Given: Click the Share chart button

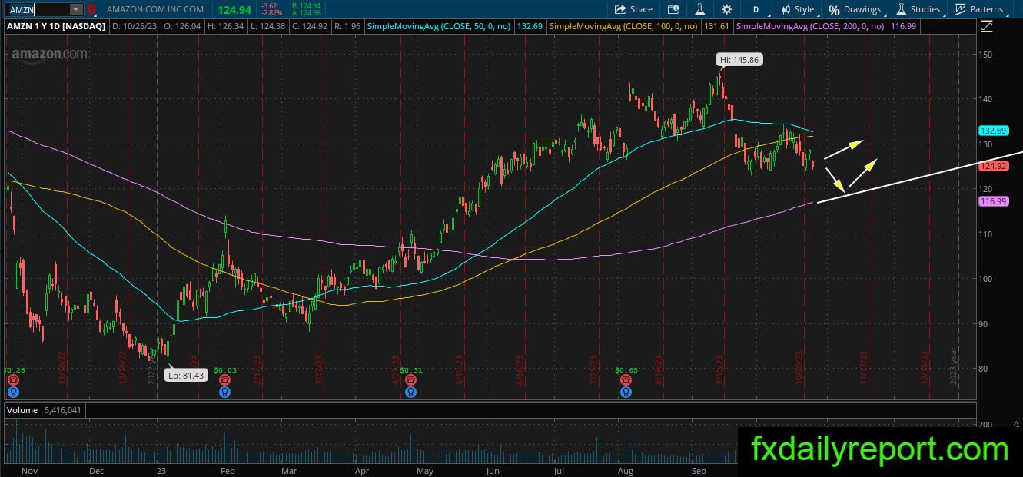Looking at the screenshot, I should (x=633, y=9).
